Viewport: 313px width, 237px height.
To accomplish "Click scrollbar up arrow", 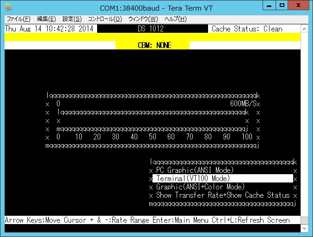I will [x=305, y=29].
